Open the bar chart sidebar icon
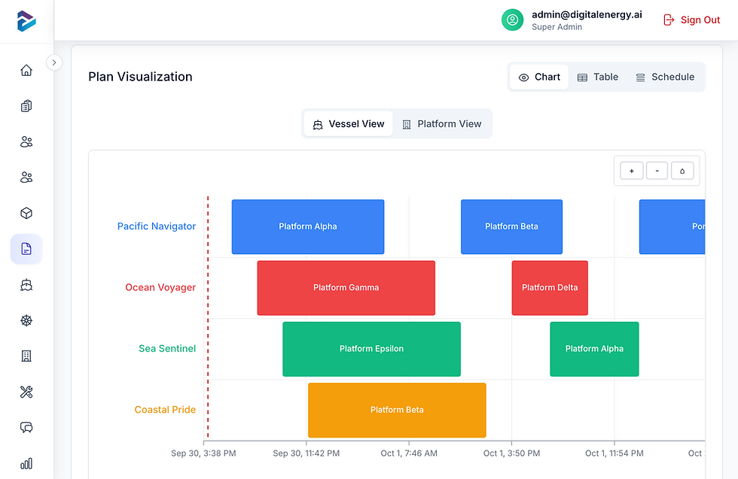This screenshot has height=479, width=738. coord(26,463)
